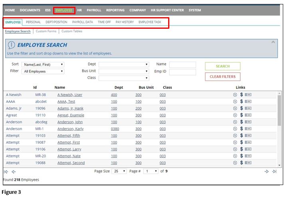The height and width of the screenshot is (201, 286).
Task: Open the COMPANY menu
Action: click(x=138, y=10)
